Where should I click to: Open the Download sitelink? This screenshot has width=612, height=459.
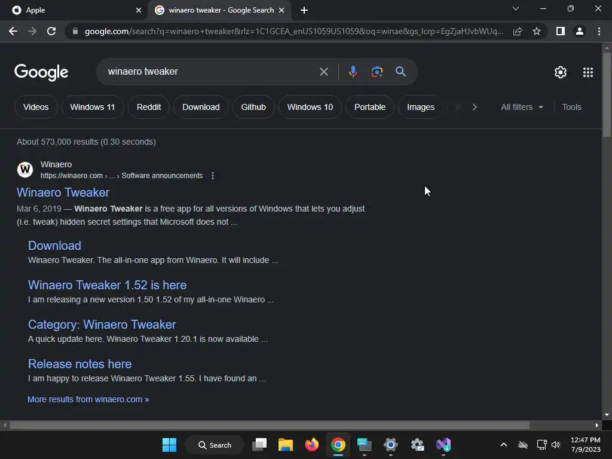click(54, 246)
